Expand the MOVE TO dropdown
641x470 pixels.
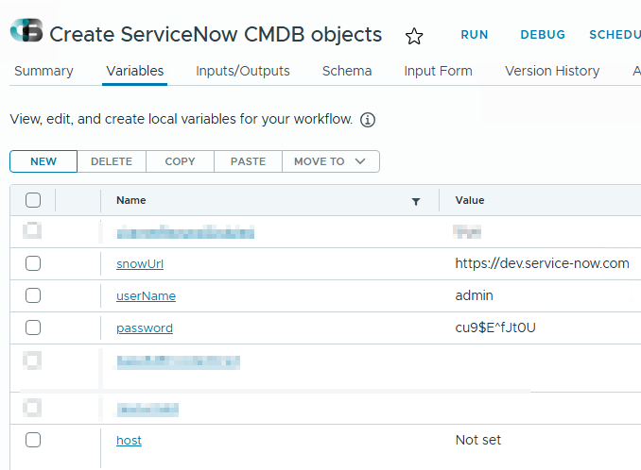(x=331, y=161)
